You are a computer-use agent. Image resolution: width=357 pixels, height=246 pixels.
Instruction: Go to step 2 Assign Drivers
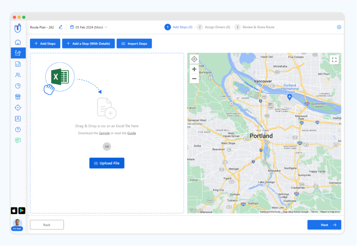coord(213,27)
